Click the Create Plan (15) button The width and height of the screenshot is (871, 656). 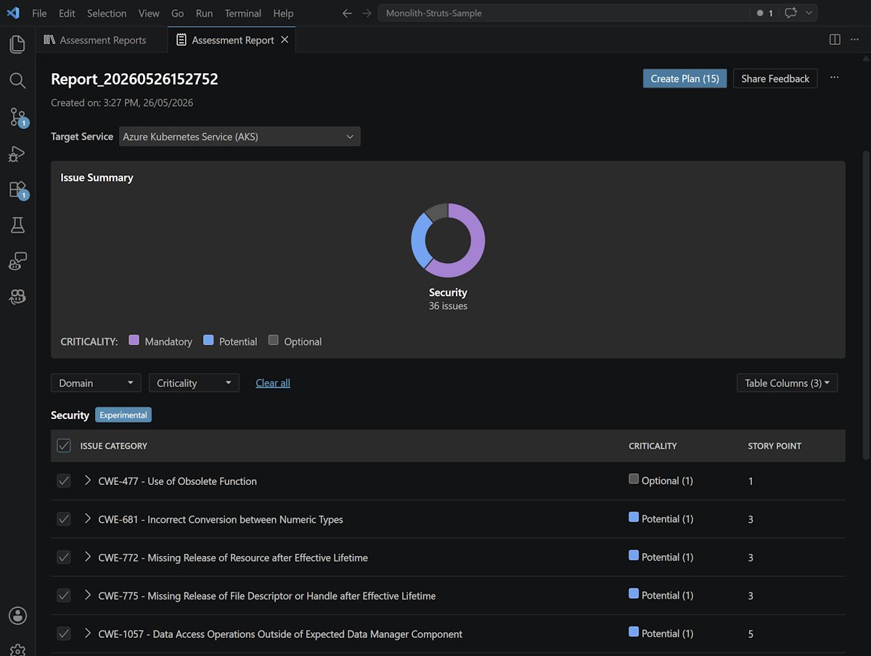pos(684,78)
